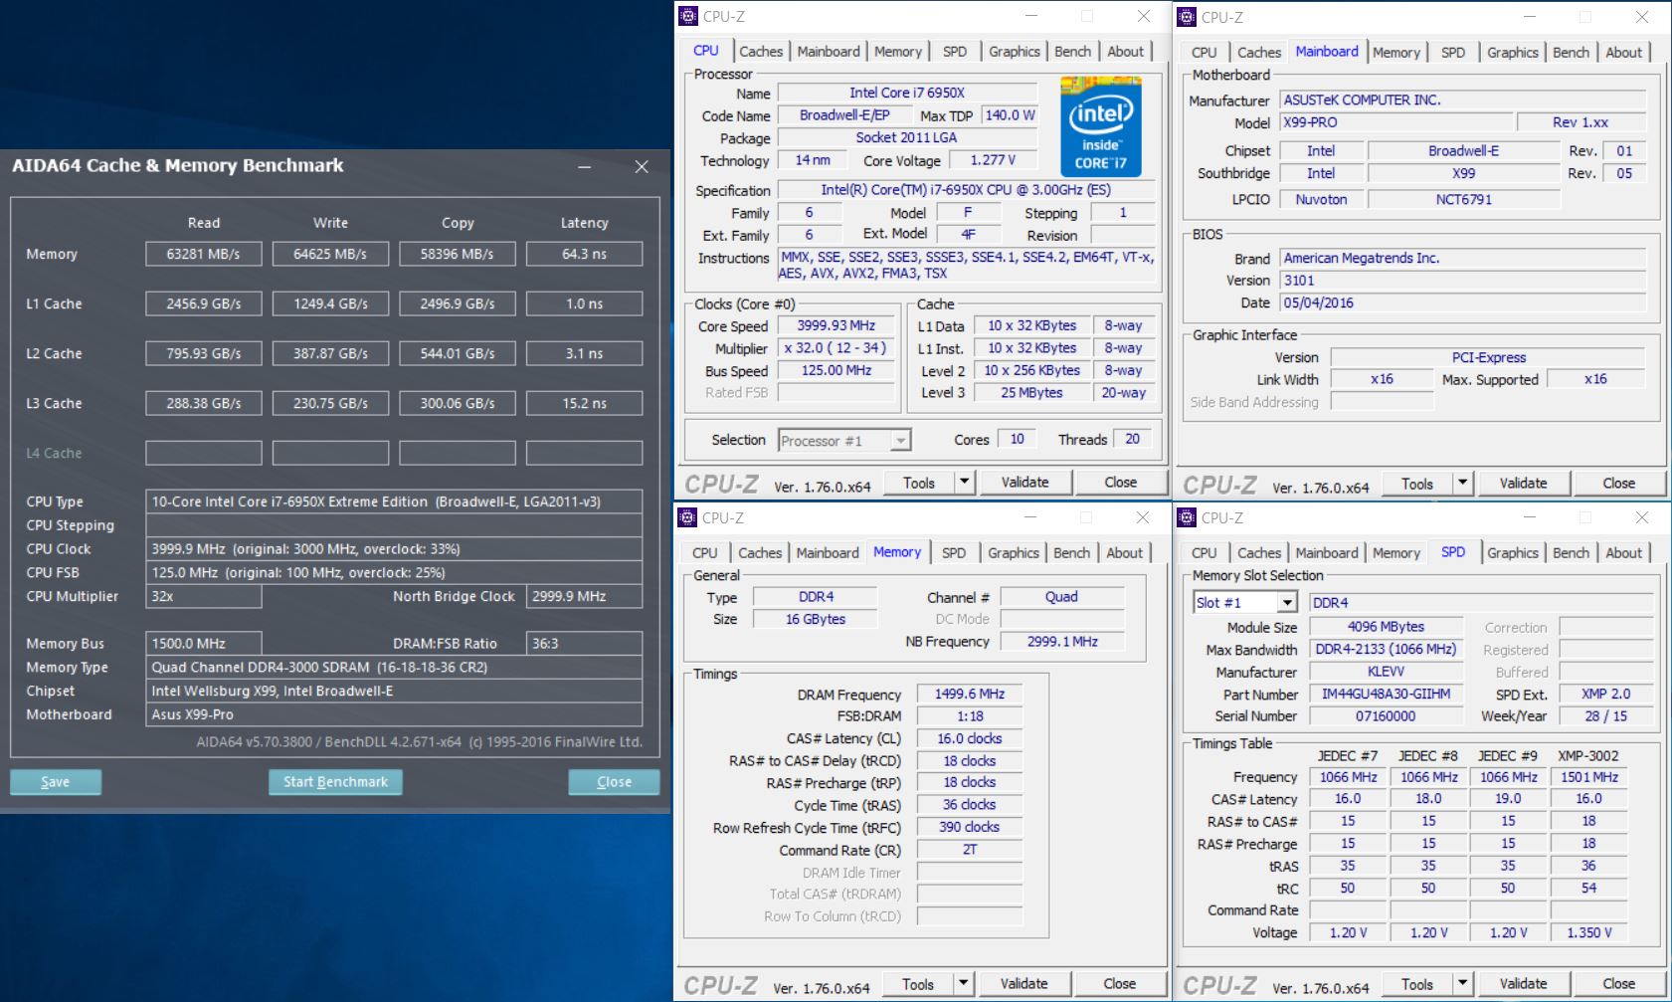Open Tools dropdown arrow in CPU window

click(963, 483)
